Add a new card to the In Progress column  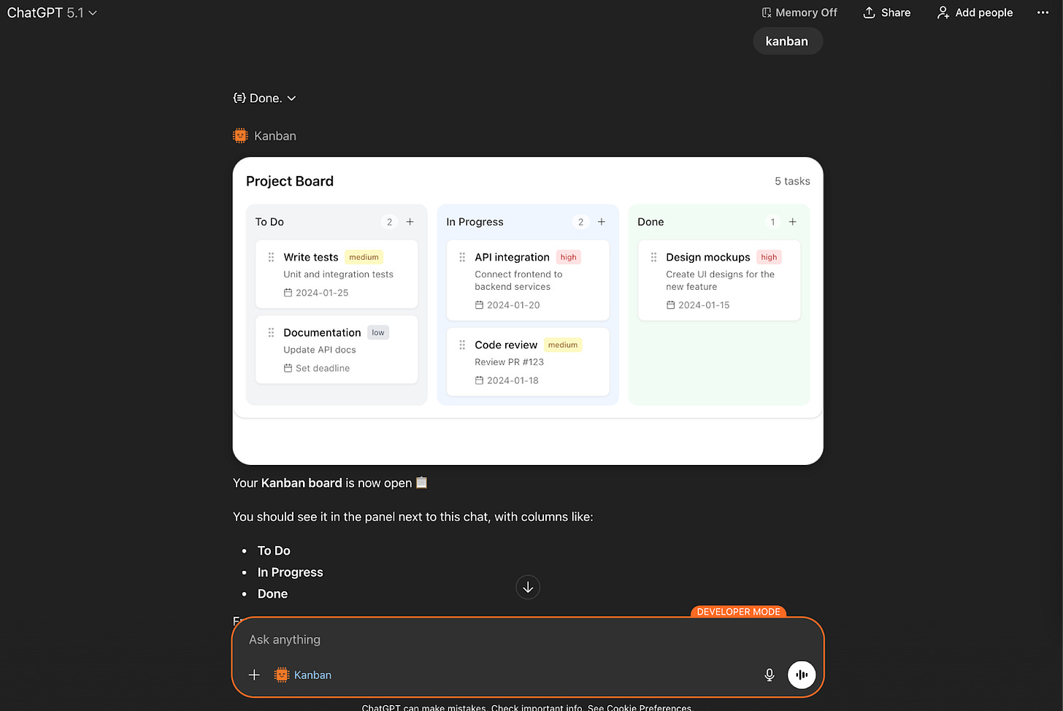[601, 221]
